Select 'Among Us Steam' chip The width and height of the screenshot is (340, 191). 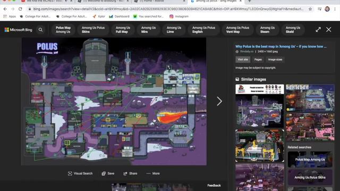click(x=267, y=30)
